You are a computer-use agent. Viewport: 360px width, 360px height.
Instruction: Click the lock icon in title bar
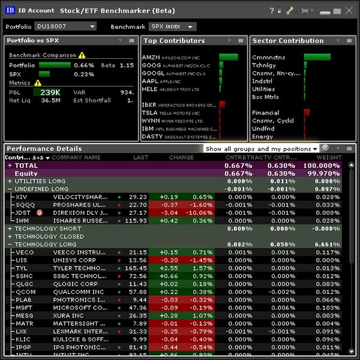pyautogui.click(x=280, y=11)
